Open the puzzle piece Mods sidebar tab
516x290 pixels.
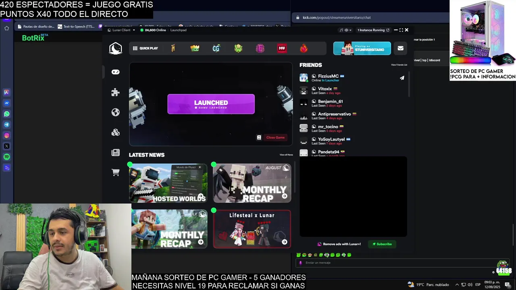116,92
